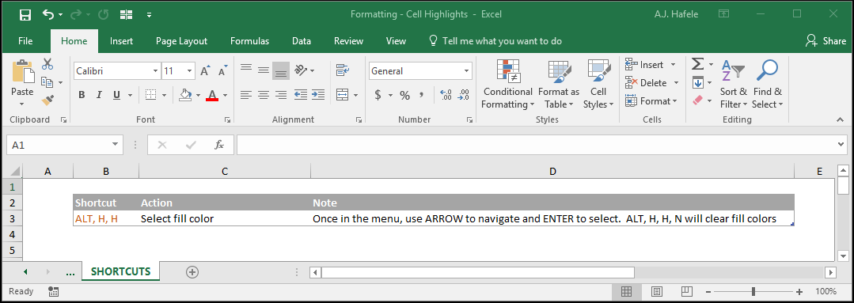This screenshot has width=854, height=303.
Task: Open the File menu tab
Action: (x=25, y=41)
